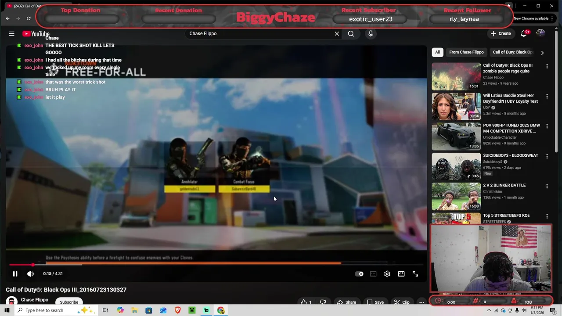Open options menu for 2 V 2 BLINKER BATTLE

[x=547, y=186]
